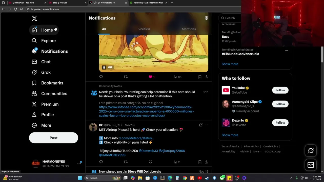Click the browser address bar

pos(134,9)
